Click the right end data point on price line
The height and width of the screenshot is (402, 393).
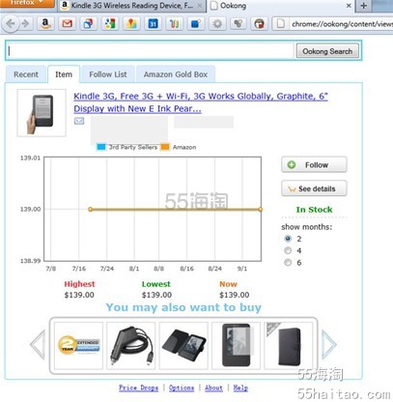pos(261,210)
